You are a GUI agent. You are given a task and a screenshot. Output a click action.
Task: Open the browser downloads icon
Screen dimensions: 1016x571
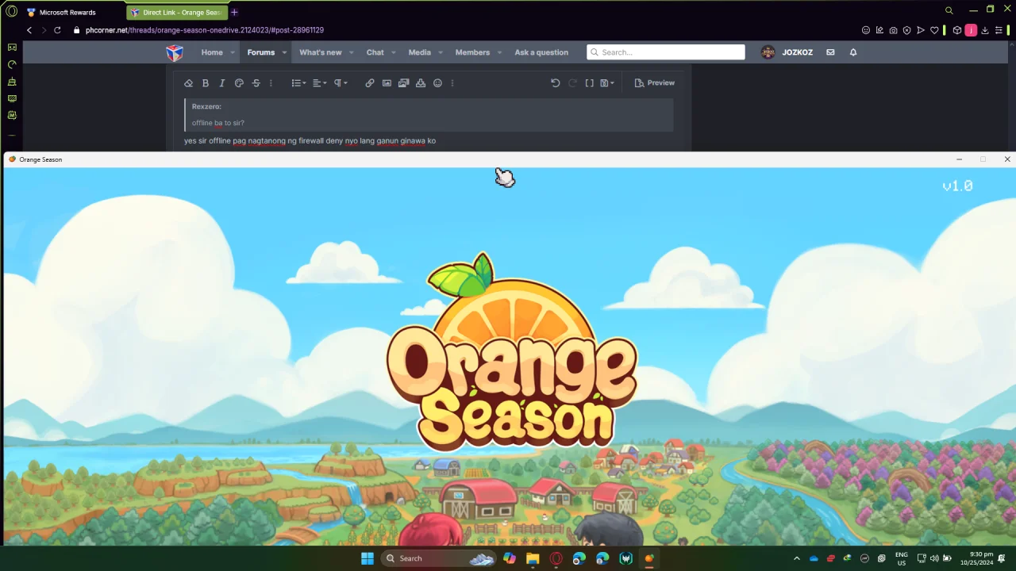point(985,30)
